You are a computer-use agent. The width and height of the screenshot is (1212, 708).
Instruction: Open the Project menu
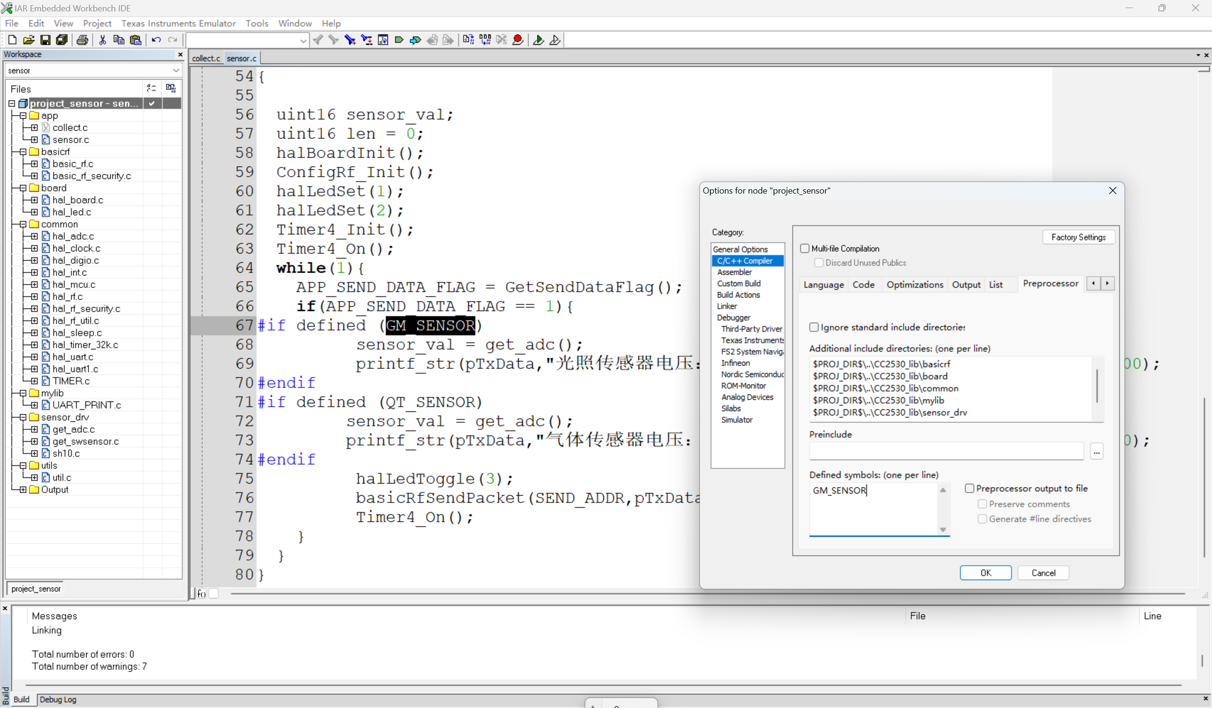(x=97, y=23)
